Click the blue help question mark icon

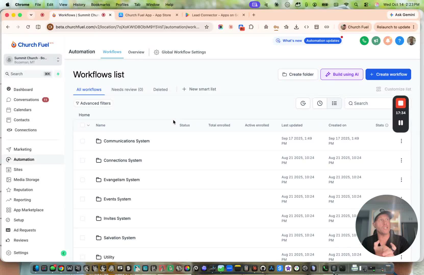tap(400, 41)
